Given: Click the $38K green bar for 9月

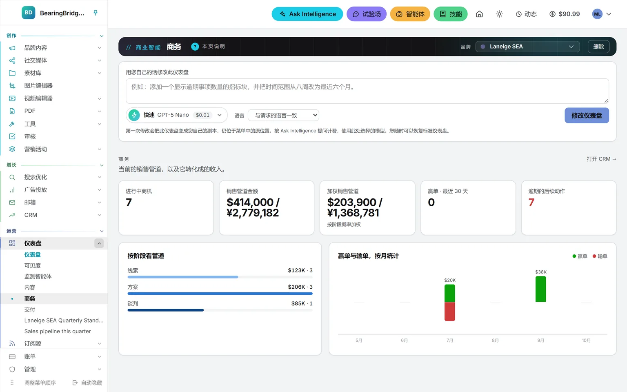Looking at the screenshot, I should (x=540, y=289).
